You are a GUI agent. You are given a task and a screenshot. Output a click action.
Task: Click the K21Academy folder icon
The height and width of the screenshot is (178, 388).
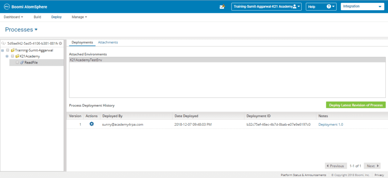17,56
